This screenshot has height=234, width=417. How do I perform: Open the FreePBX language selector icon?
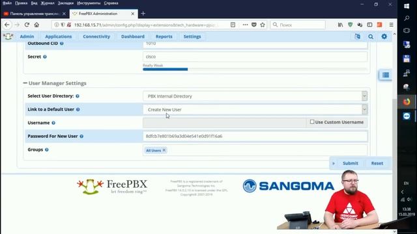(358, 36)
